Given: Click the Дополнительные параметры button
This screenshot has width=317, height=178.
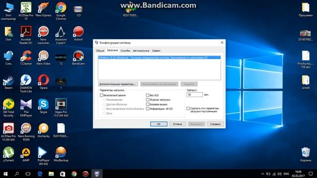Looking at the screenshot, I should (118, 84).
